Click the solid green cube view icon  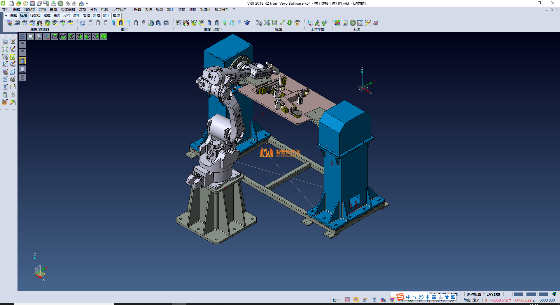tap(104, 36)
